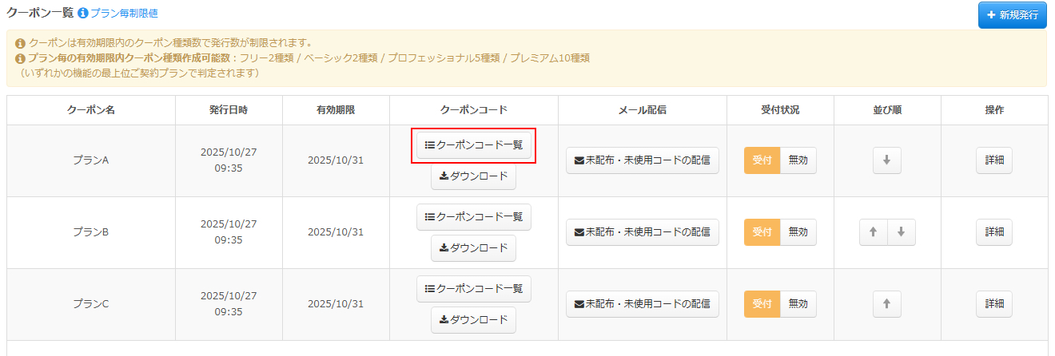Set プランA status to 無効
Image resolution: width=1055 pixels, height=356 pixels.
(798, 160)
